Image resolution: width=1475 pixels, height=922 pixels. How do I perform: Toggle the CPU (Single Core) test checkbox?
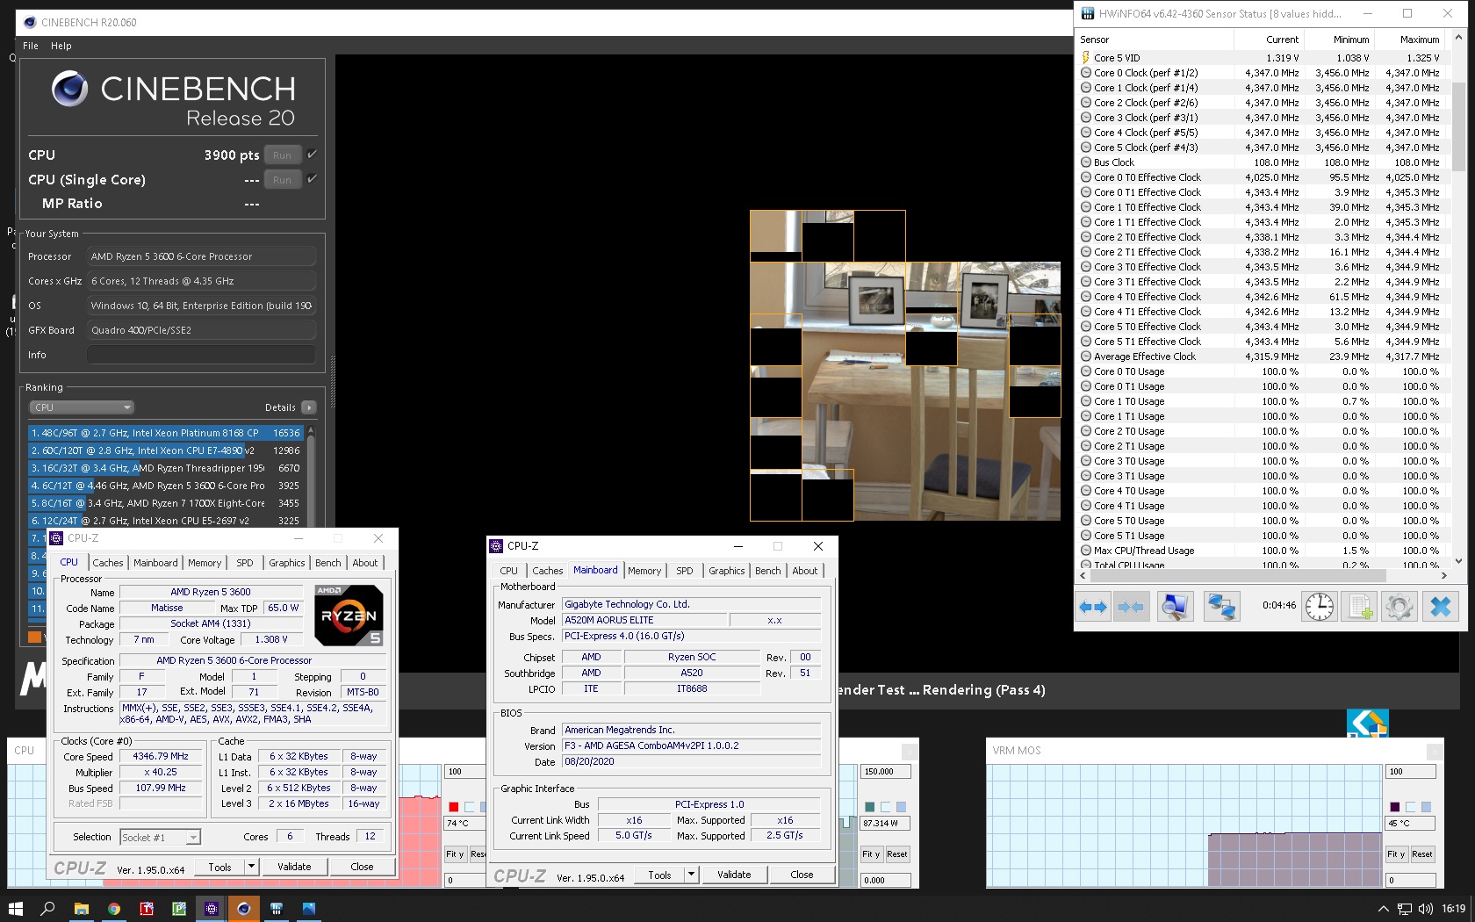(312, 179)
